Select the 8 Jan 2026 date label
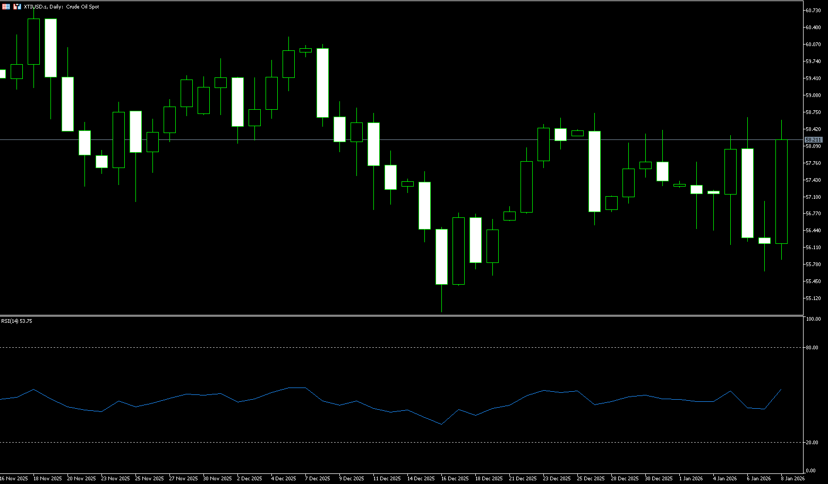 coord(792,479)
